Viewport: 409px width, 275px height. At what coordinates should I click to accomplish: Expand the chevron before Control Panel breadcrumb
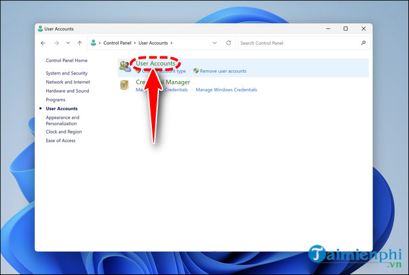point(99,43)
